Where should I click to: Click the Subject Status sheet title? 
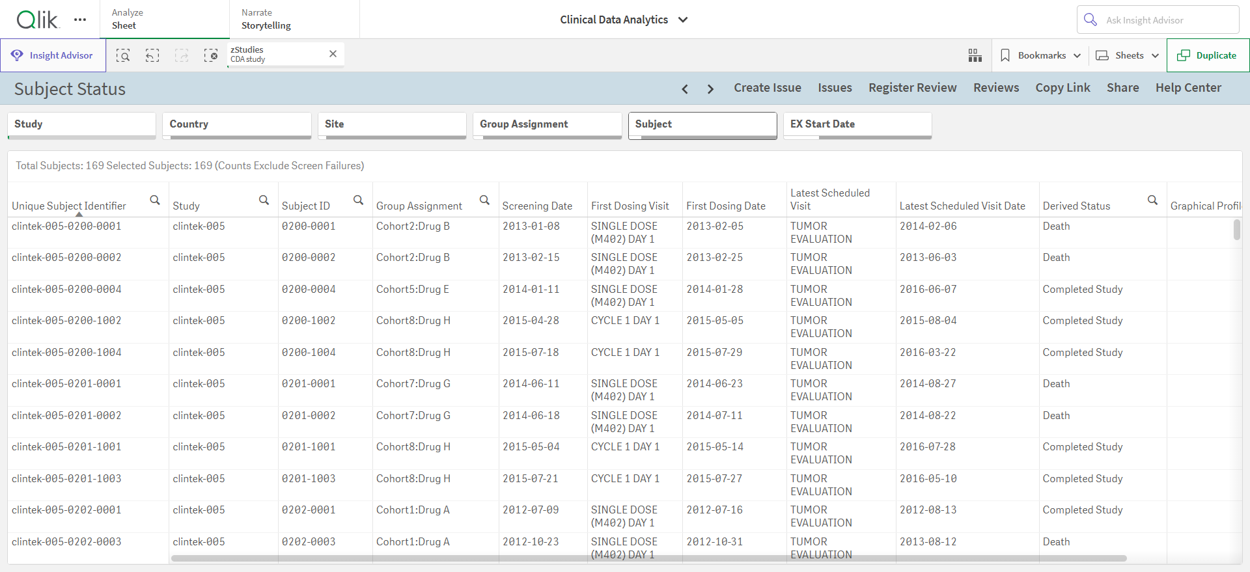pos(70,89)
